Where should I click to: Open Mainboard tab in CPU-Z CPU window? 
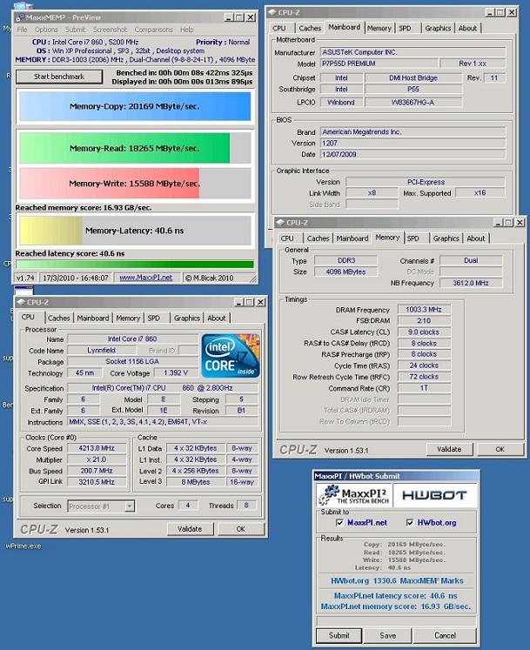(93, 318)
